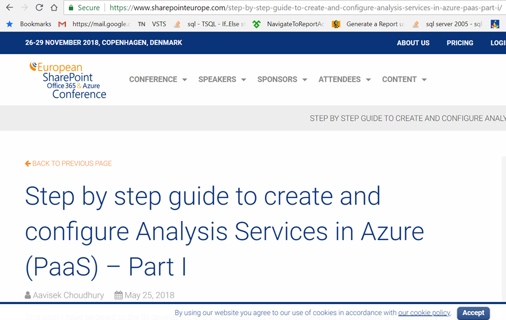
Task: Open sql server 2005 - sql bookmark label
Action: (x=454, y=24)
